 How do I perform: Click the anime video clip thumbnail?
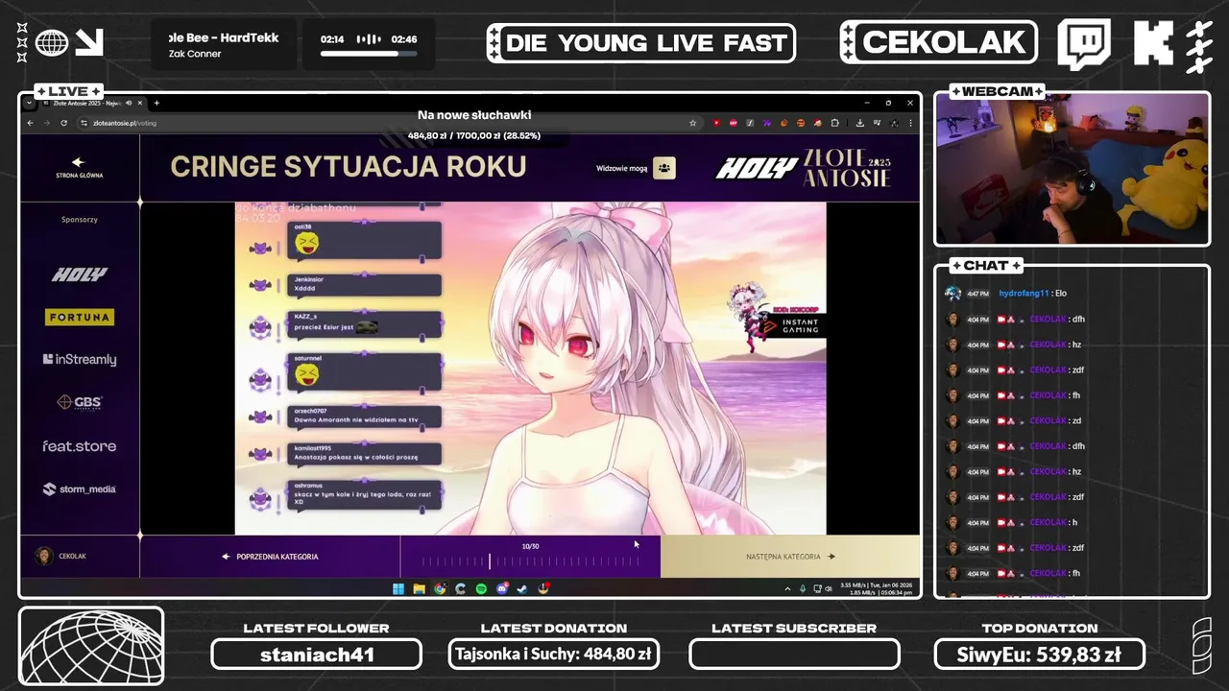pyautogui.click(x=530, y=368)
